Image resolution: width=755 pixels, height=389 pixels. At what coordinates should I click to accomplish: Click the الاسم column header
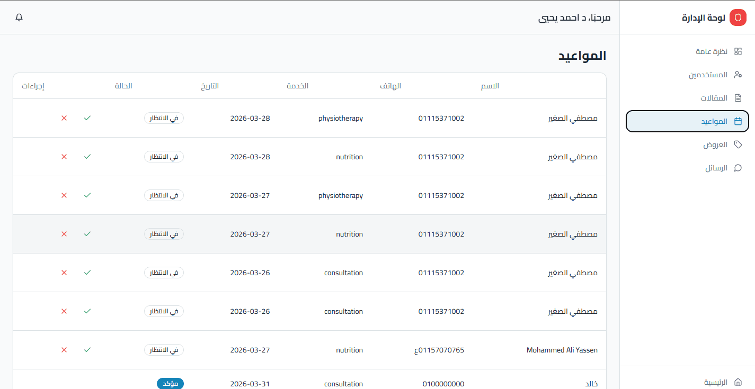[490, 86]
